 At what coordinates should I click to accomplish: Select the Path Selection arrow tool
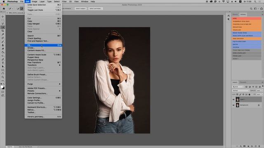point(3,67)
